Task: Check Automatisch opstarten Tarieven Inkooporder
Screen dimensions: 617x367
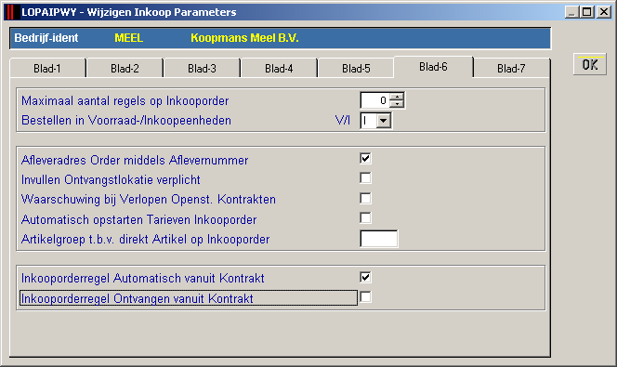Action: point(365,218)
